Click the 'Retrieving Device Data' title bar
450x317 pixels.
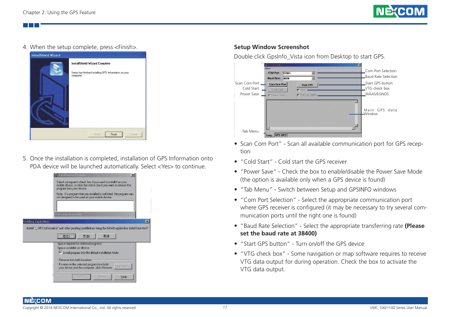94,214
